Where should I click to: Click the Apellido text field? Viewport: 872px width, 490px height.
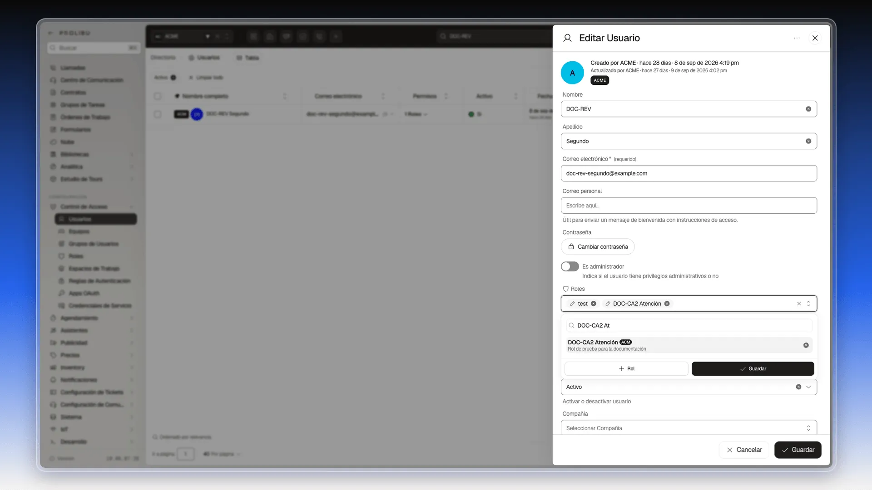pos(689,141)
